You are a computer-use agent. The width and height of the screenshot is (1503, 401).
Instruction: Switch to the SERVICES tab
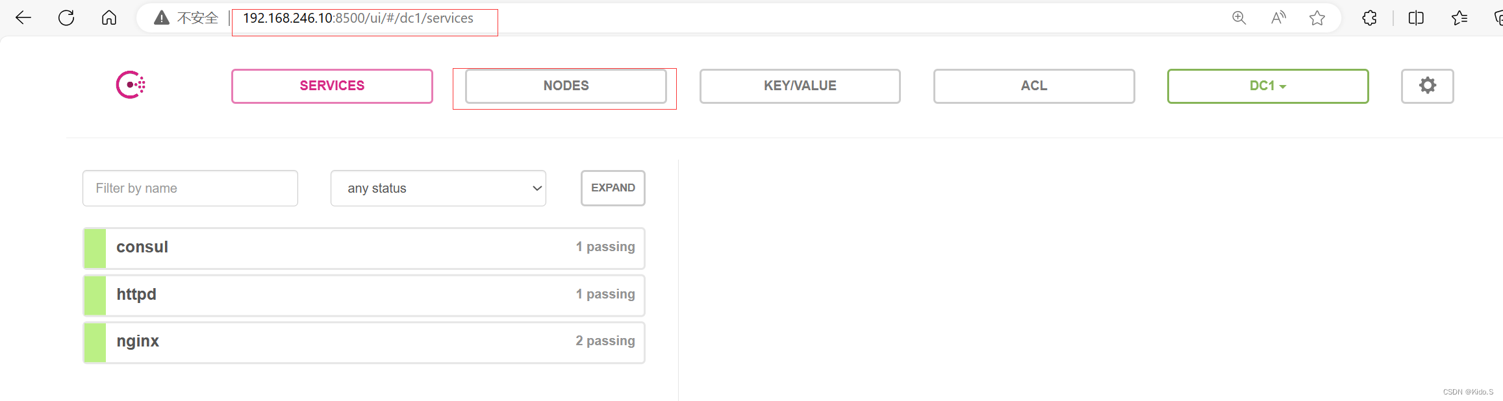332,86
